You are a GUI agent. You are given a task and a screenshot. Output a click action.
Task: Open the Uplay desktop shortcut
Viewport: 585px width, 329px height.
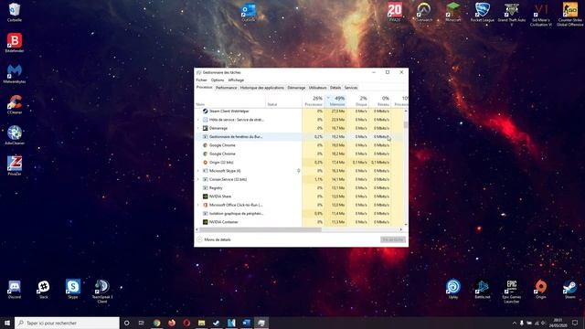[453, 289]
